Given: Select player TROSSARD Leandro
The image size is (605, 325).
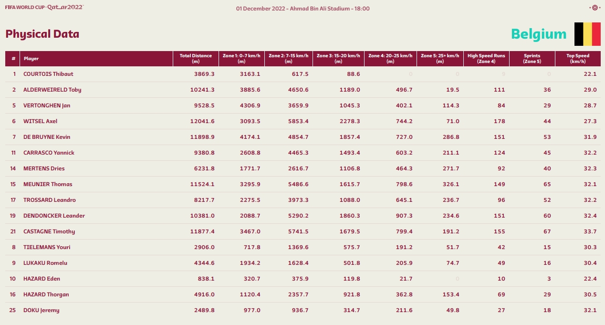Looking at the screenshot, I should coord(50,200).
